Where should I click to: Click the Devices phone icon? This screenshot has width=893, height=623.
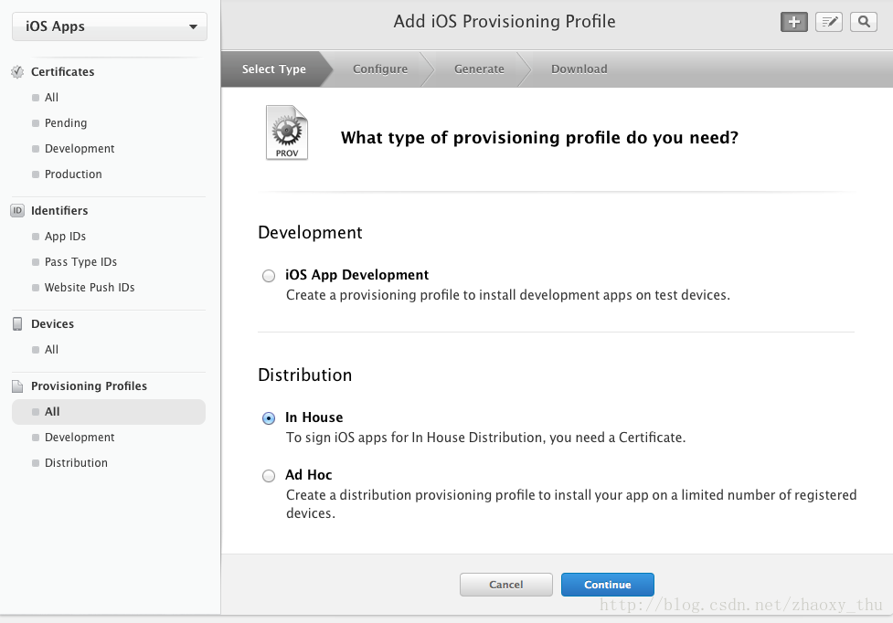(x=17, y=323)
